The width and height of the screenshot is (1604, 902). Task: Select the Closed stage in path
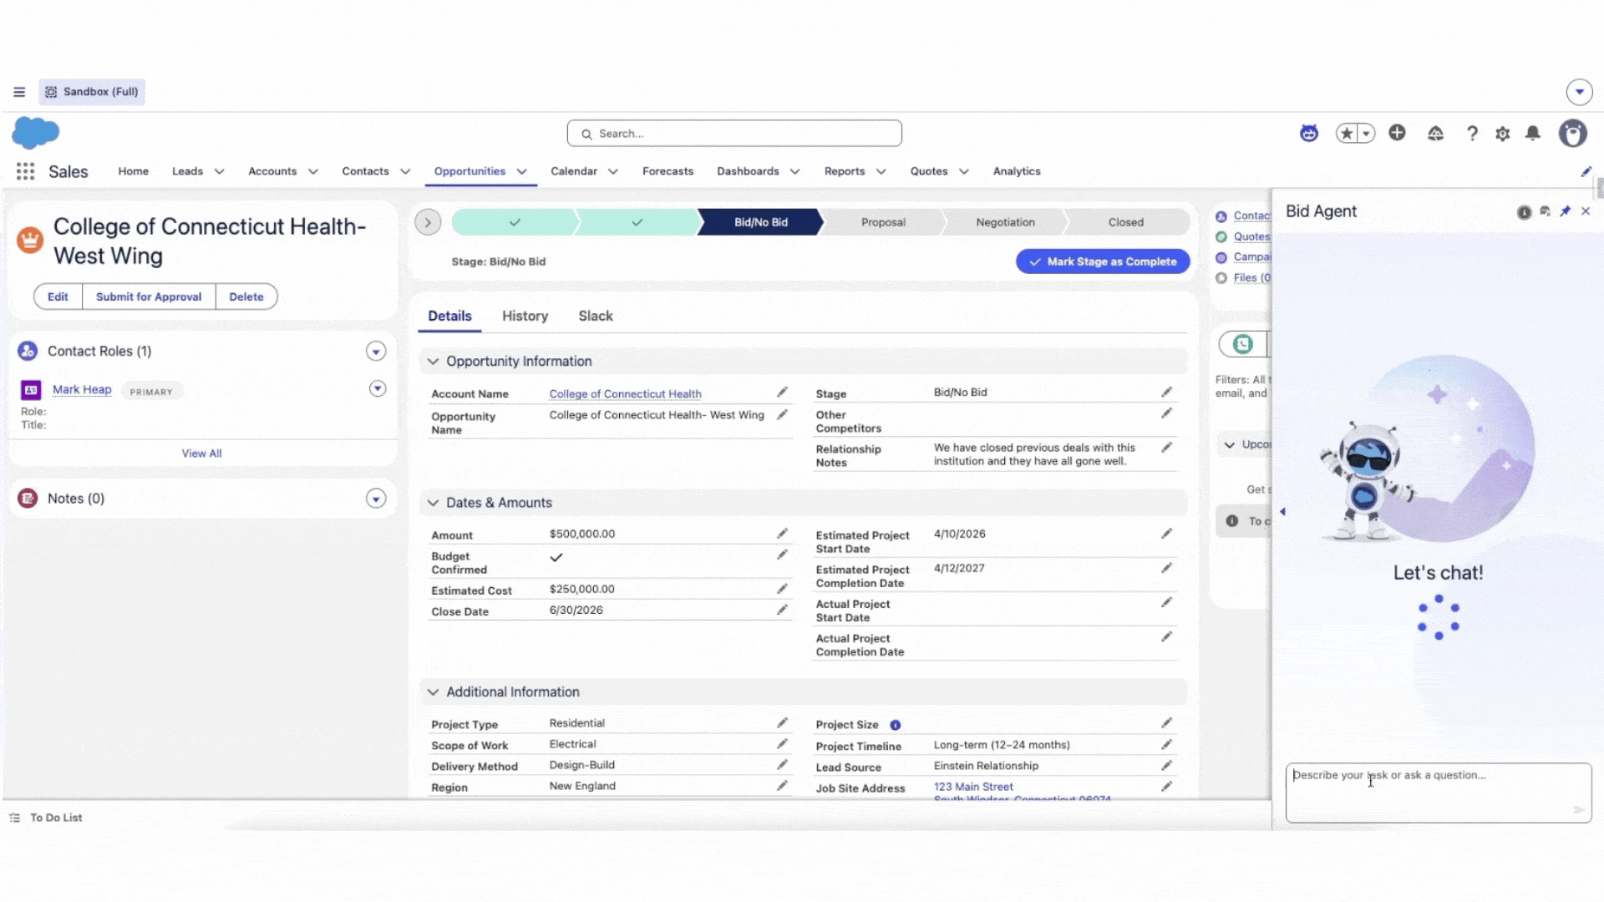(x=1126, y=222)
